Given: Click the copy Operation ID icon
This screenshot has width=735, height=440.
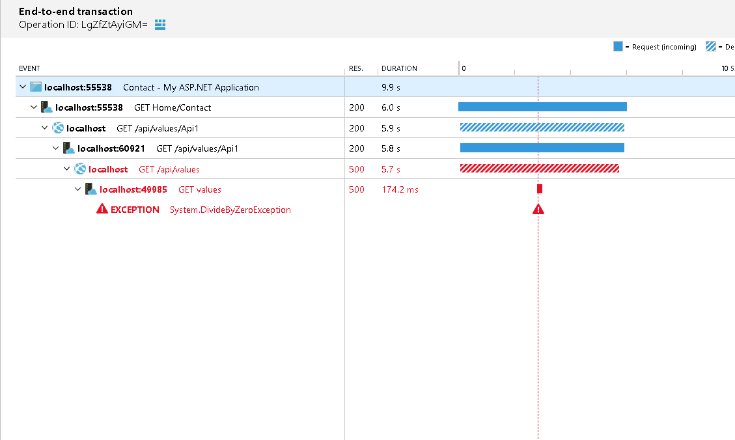Looking at the screenshot, I should [159, 24].
